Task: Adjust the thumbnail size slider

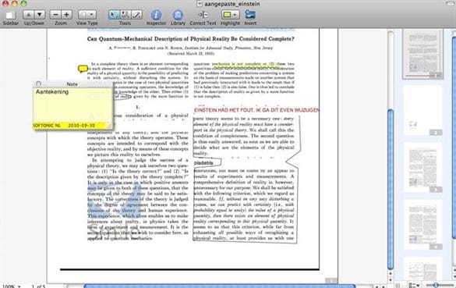Action: click(436, 285)
